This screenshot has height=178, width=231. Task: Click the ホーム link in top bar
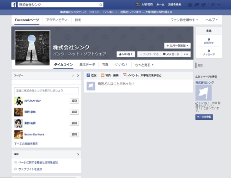coord(160,5)
